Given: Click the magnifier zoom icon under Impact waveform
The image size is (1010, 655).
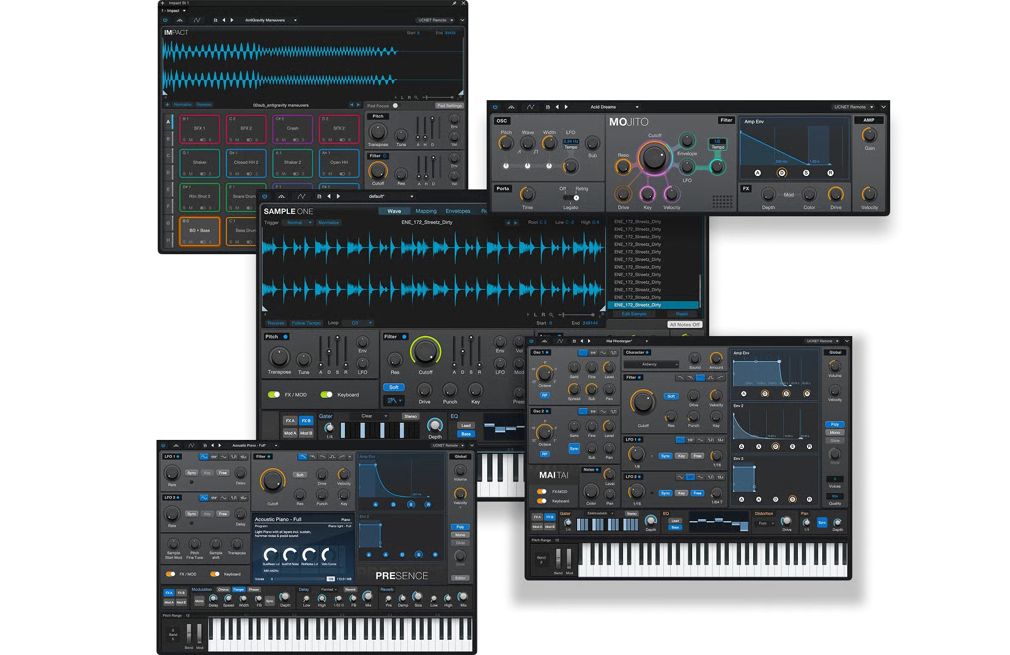Looking at the screenshot, I should tap(416, 97).
